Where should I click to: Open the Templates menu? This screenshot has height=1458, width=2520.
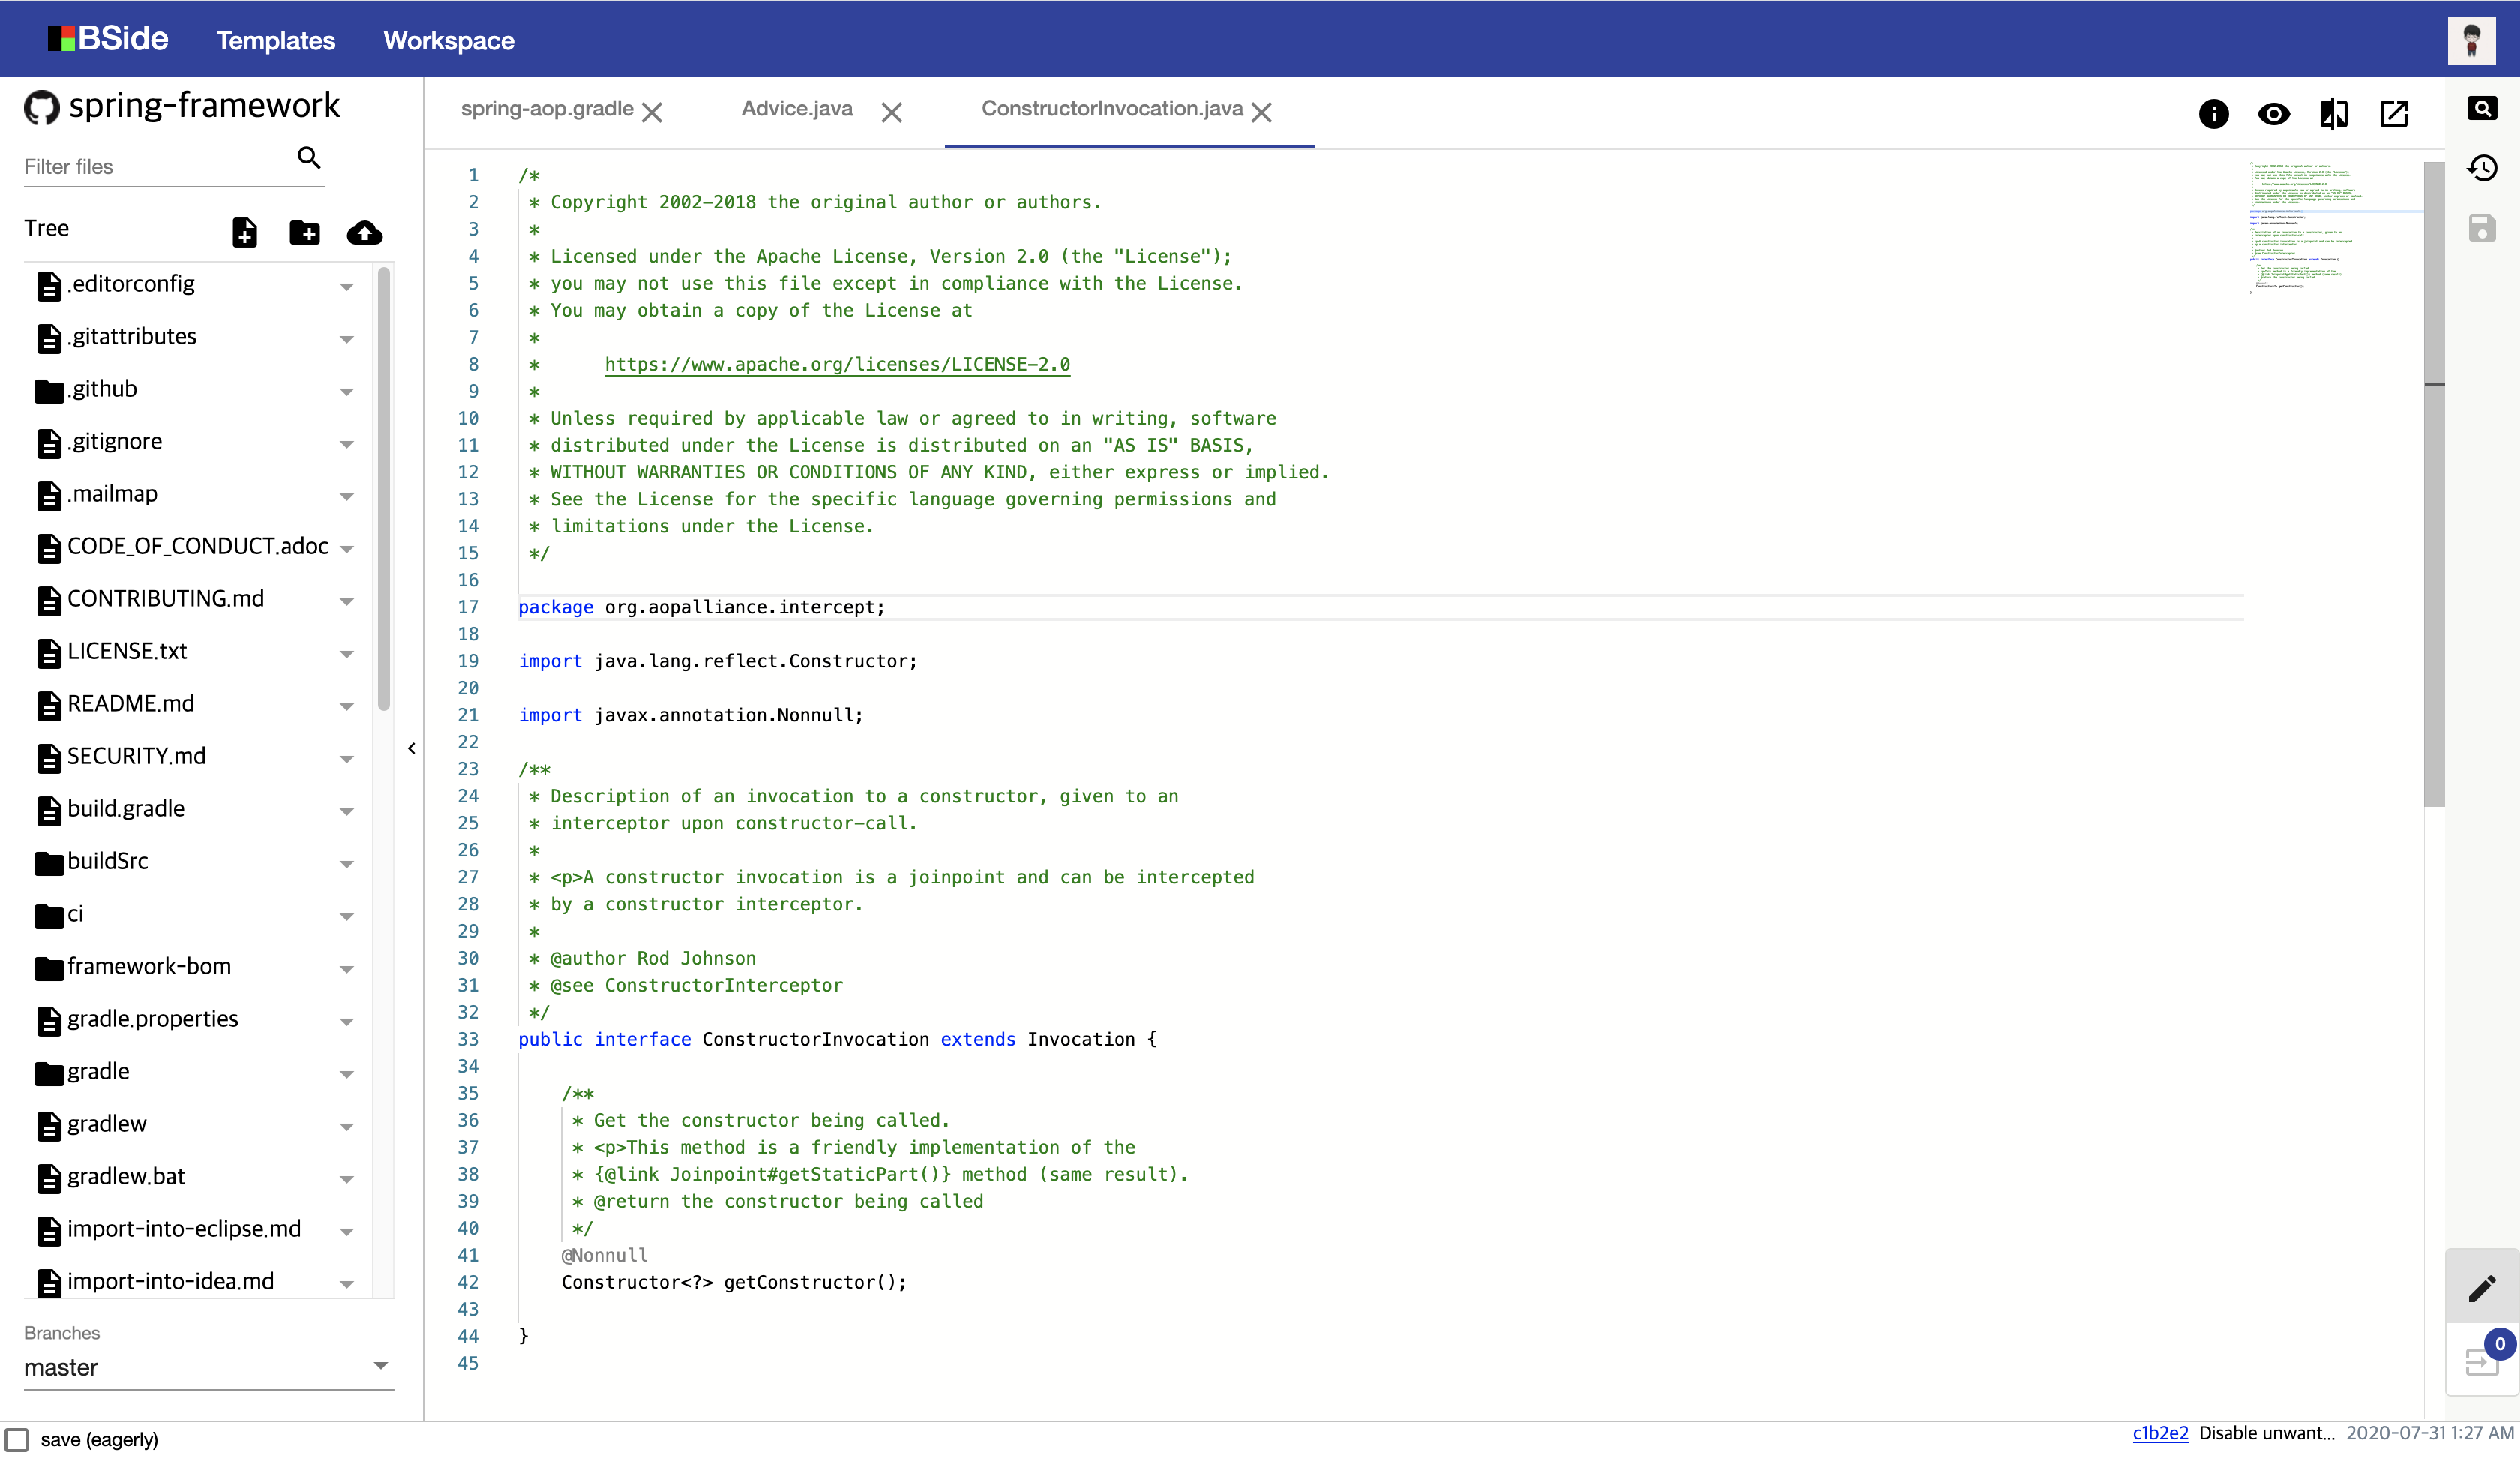[276, 41]
